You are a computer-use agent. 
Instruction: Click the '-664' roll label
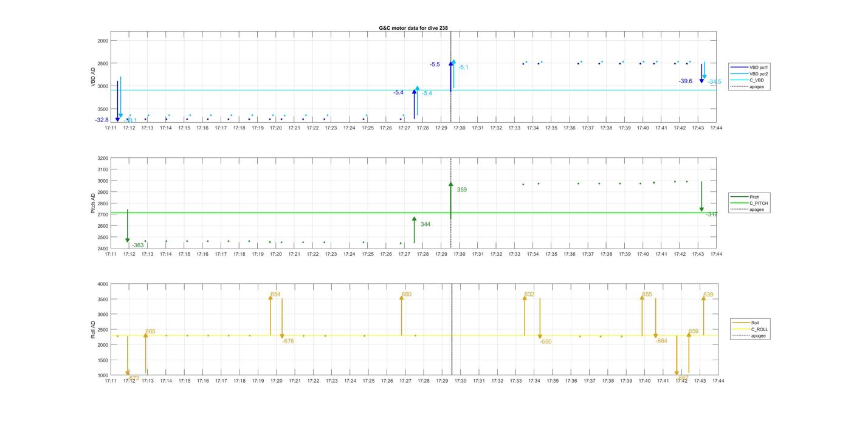tap(661, 341)
